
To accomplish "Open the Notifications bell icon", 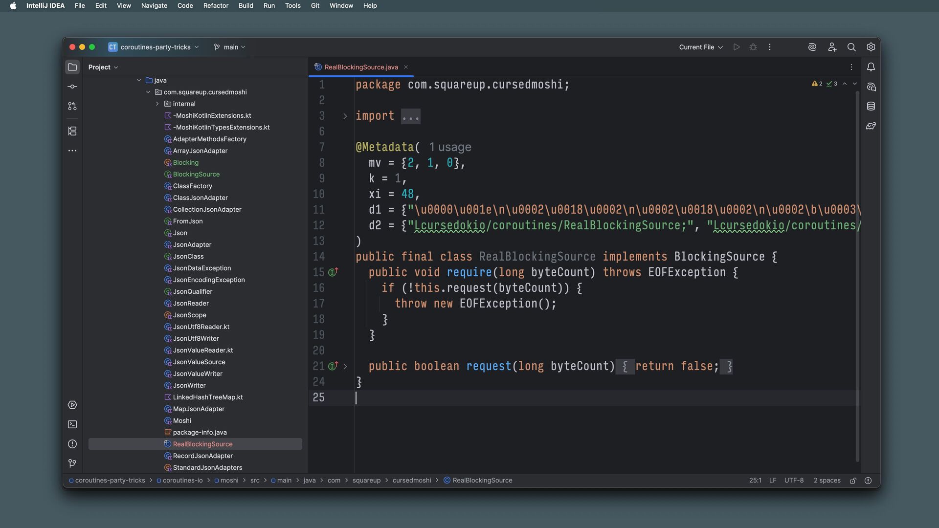I will click(871, 67).
